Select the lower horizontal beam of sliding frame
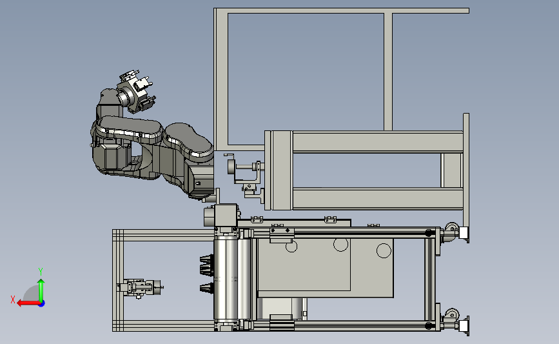 [x=378, y=199]
